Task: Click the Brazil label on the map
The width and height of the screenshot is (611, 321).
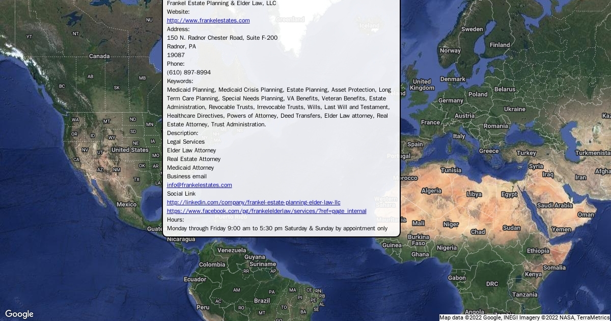Action: (x=262, y=301)
